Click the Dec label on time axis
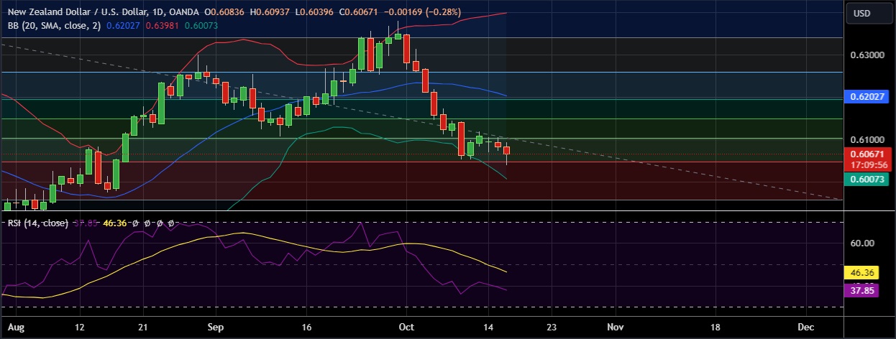This screenshot has width=896, height=339. pos(806,327)
